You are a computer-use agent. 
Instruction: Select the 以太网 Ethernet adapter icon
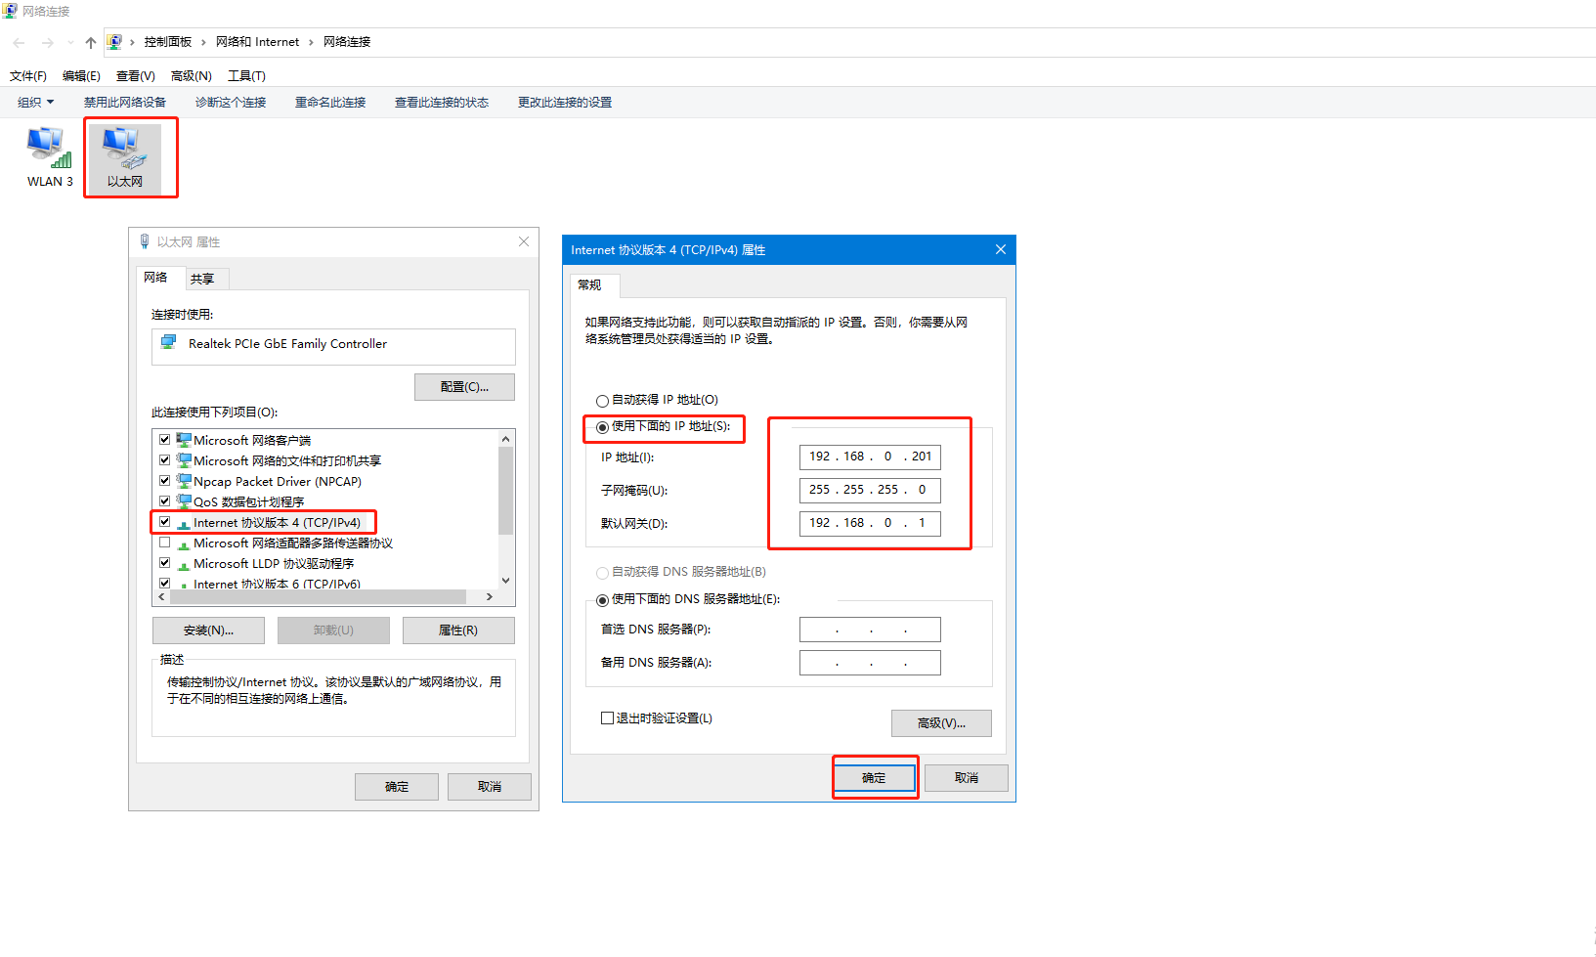(124, 149)
